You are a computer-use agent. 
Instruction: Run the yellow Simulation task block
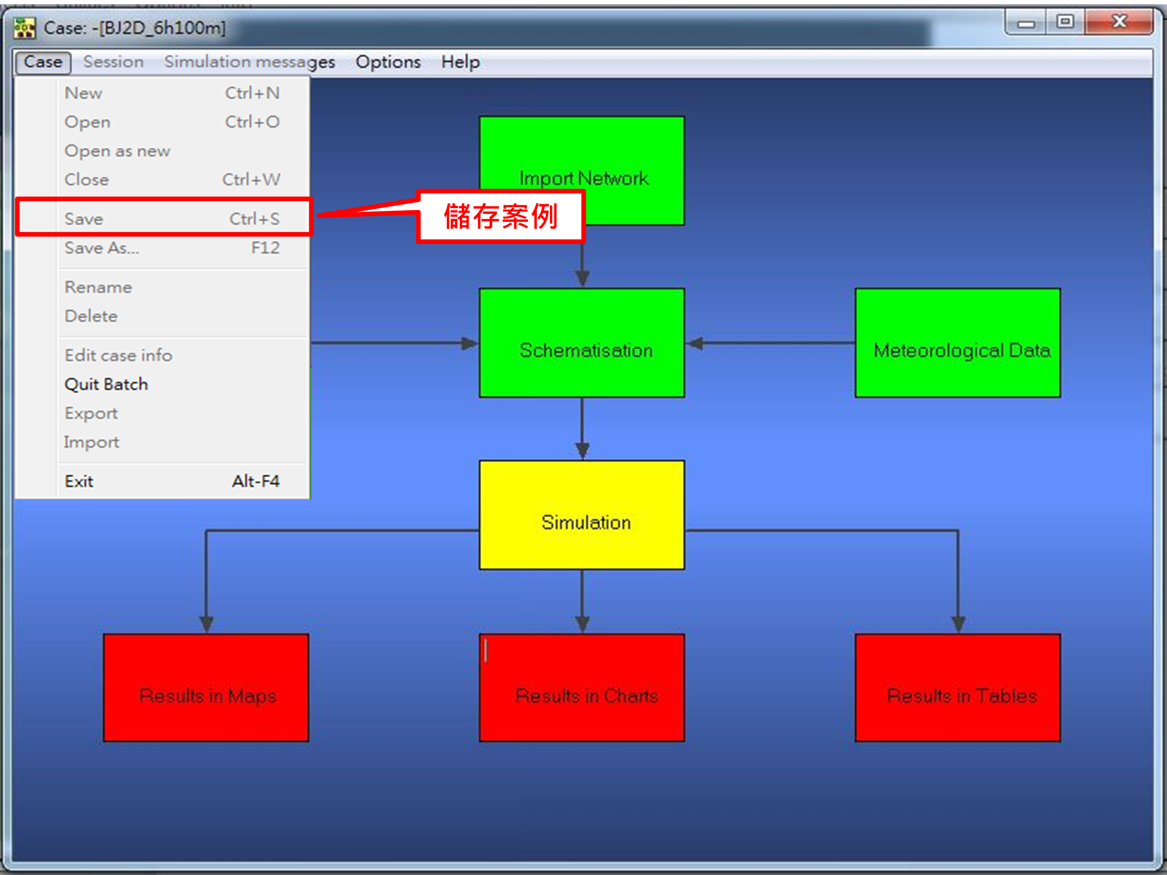(582, 515)
